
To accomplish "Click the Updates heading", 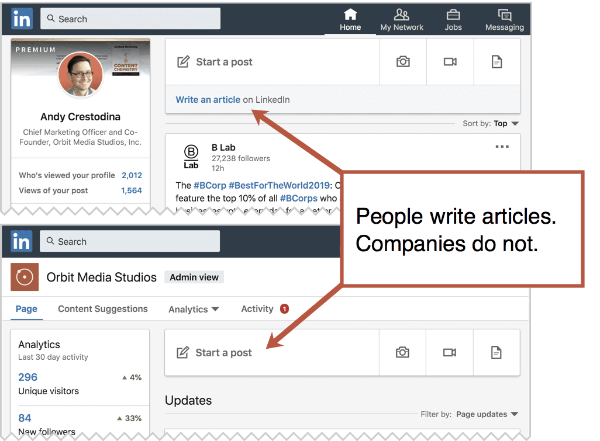I will click(188, 400).
